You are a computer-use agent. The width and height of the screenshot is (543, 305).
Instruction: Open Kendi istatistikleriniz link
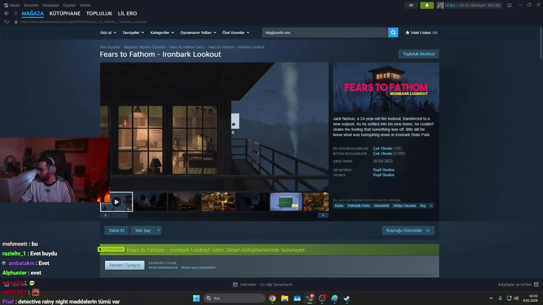point(163,268)
